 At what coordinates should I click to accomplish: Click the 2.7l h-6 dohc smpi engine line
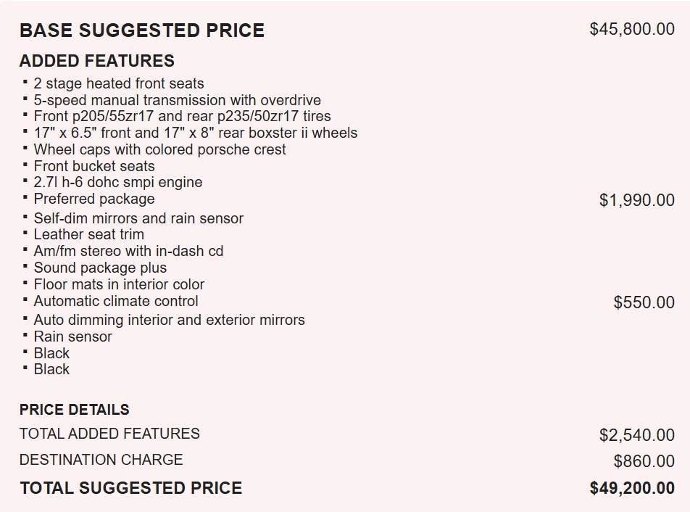[x=117, y=182]
